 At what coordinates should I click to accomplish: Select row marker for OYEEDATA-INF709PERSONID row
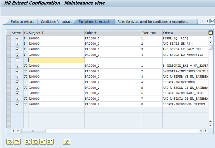coord(9,71)
